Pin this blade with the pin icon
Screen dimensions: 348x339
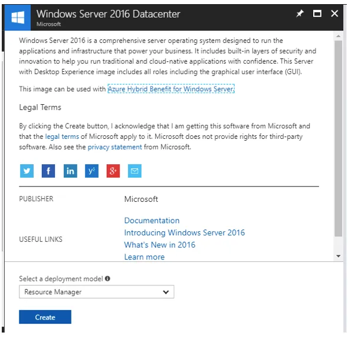tap(300, 14)
